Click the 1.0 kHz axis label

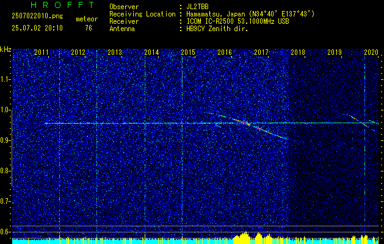tap(5, 110)
